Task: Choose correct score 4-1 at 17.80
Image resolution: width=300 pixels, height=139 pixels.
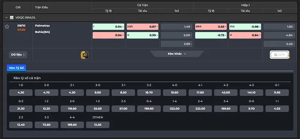Action: click(x=200, y=92)
